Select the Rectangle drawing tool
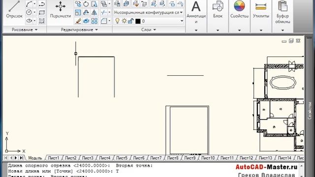Image resolution: width=315 pixels, height=177 pixels. tap(41, 12)
